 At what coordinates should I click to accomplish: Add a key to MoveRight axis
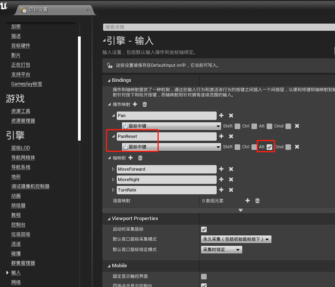point(221,179)
